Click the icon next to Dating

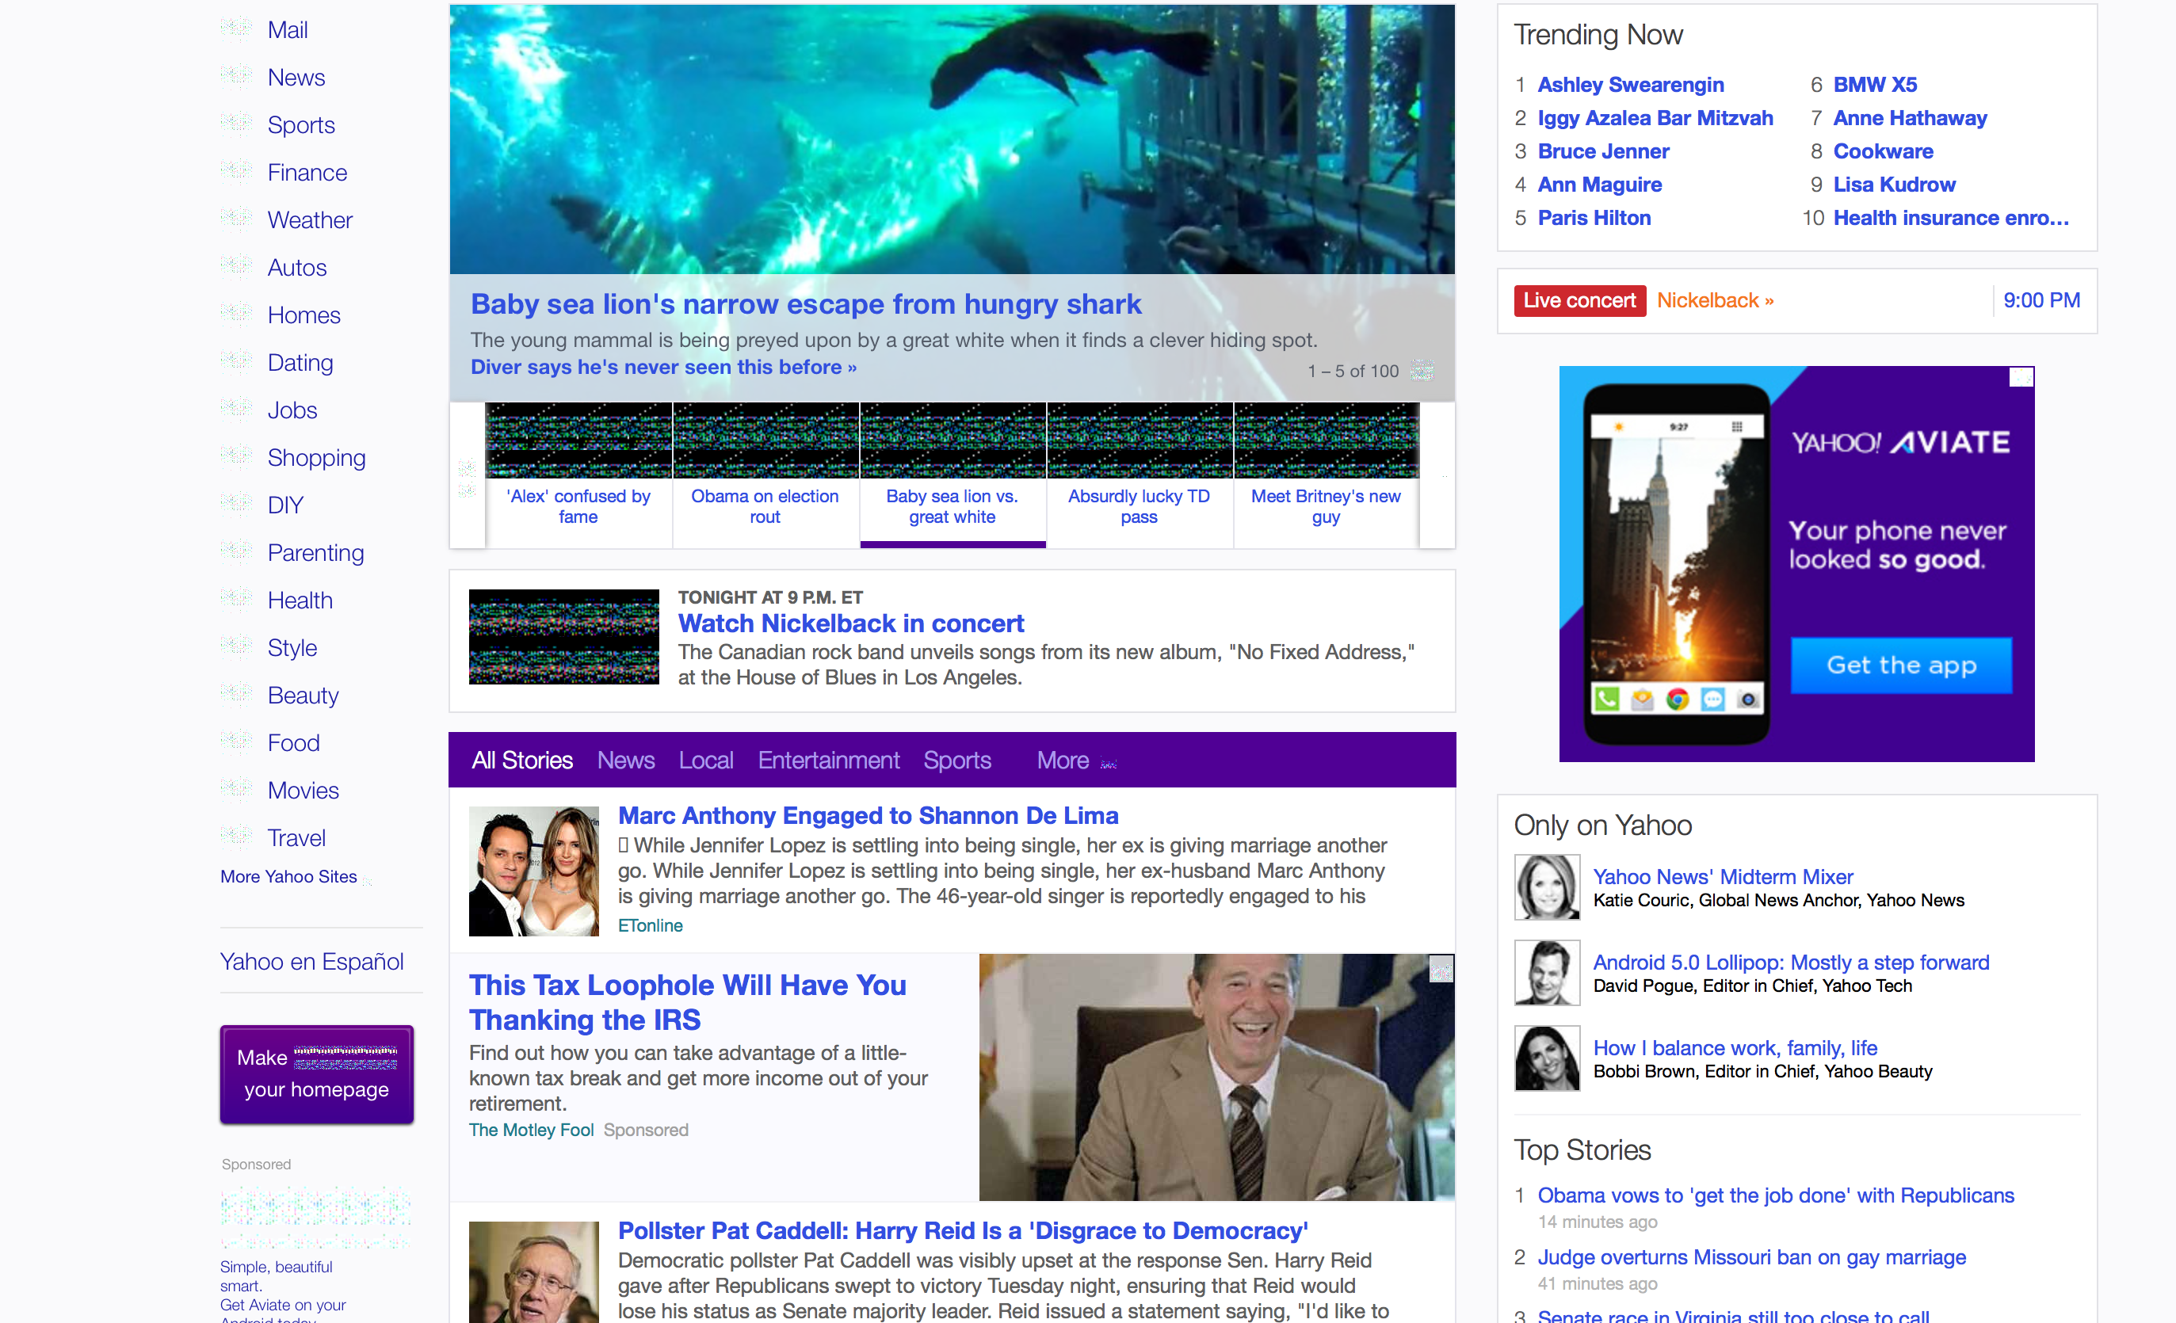tap(236, 362)
